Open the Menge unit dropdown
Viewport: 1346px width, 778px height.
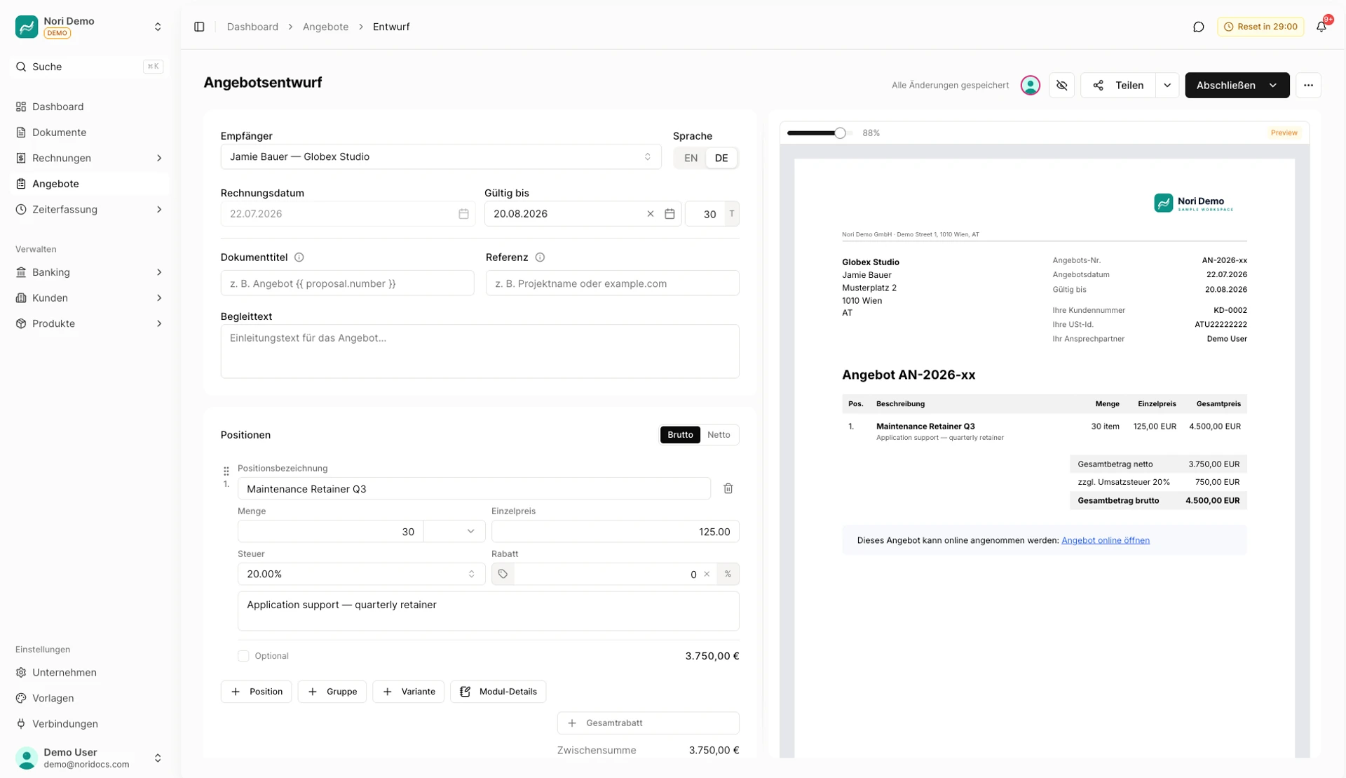(454, 532)
